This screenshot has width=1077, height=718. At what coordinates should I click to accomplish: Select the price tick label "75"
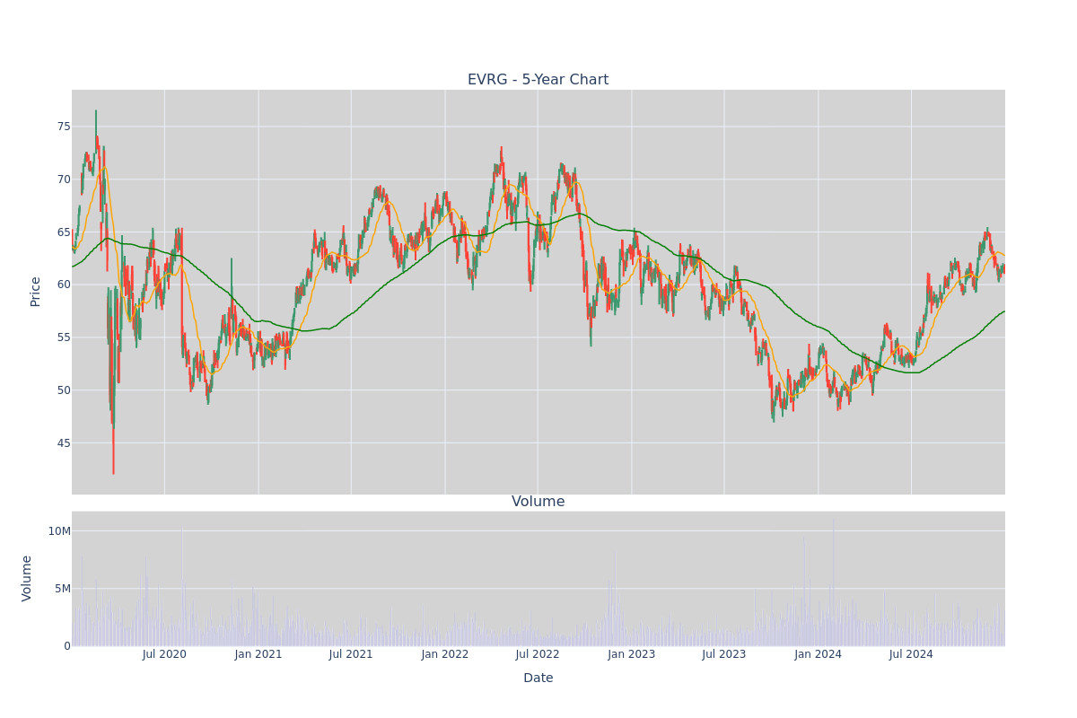63,127
